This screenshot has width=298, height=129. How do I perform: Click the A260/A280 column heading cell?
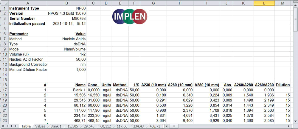[243, 85]
